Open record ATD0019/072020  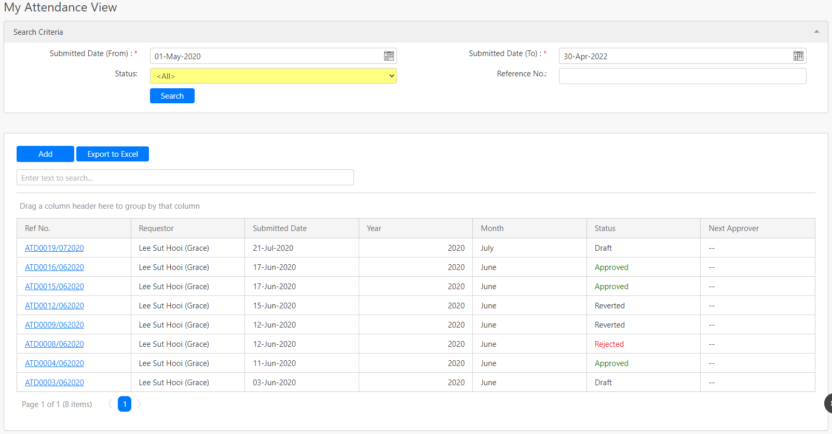[54, 248]
